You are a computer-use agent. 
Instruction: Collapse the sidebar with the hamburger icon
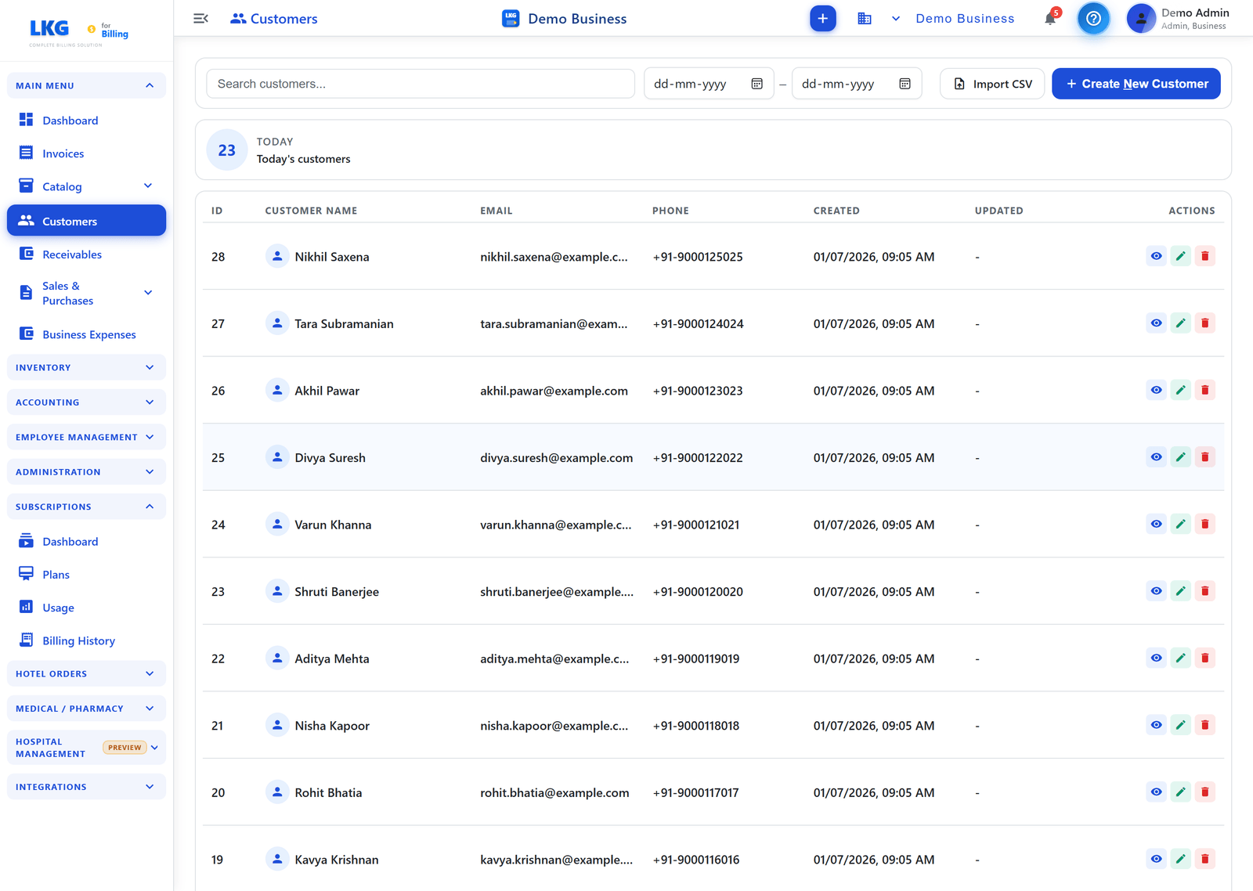200,18
